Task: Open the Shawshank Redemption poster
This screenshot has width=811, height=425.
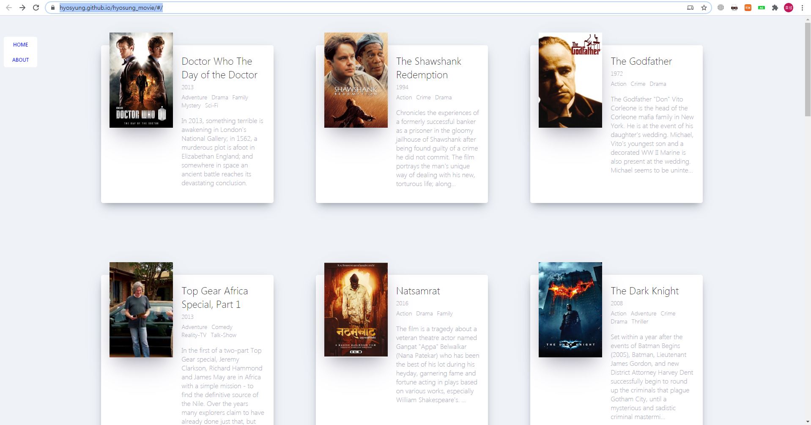Action: pos(356,80)
